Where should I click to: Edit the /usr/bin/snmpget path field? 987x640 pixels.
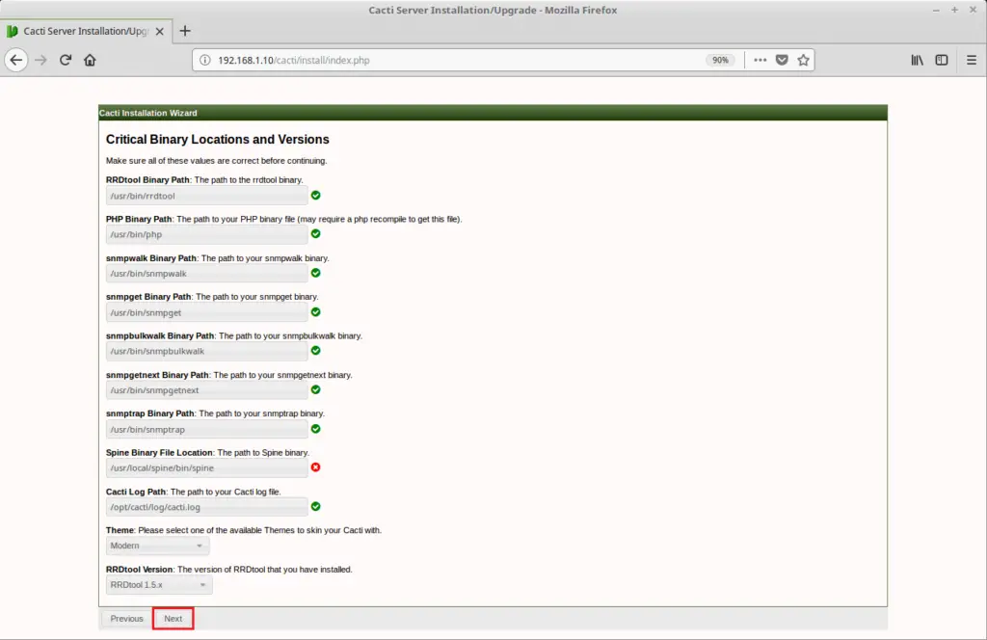tap(206, 312)
